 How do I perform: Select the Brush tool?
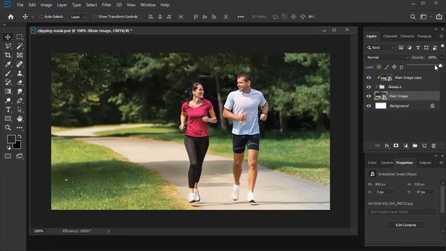8,73
